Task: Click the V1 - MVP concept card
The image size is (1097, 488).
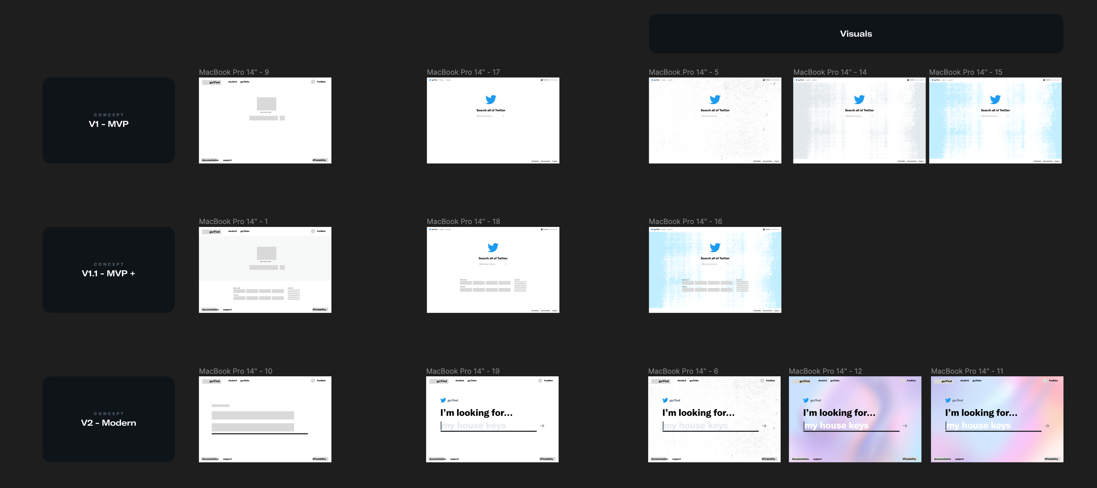Action: (x=109, y=121)
